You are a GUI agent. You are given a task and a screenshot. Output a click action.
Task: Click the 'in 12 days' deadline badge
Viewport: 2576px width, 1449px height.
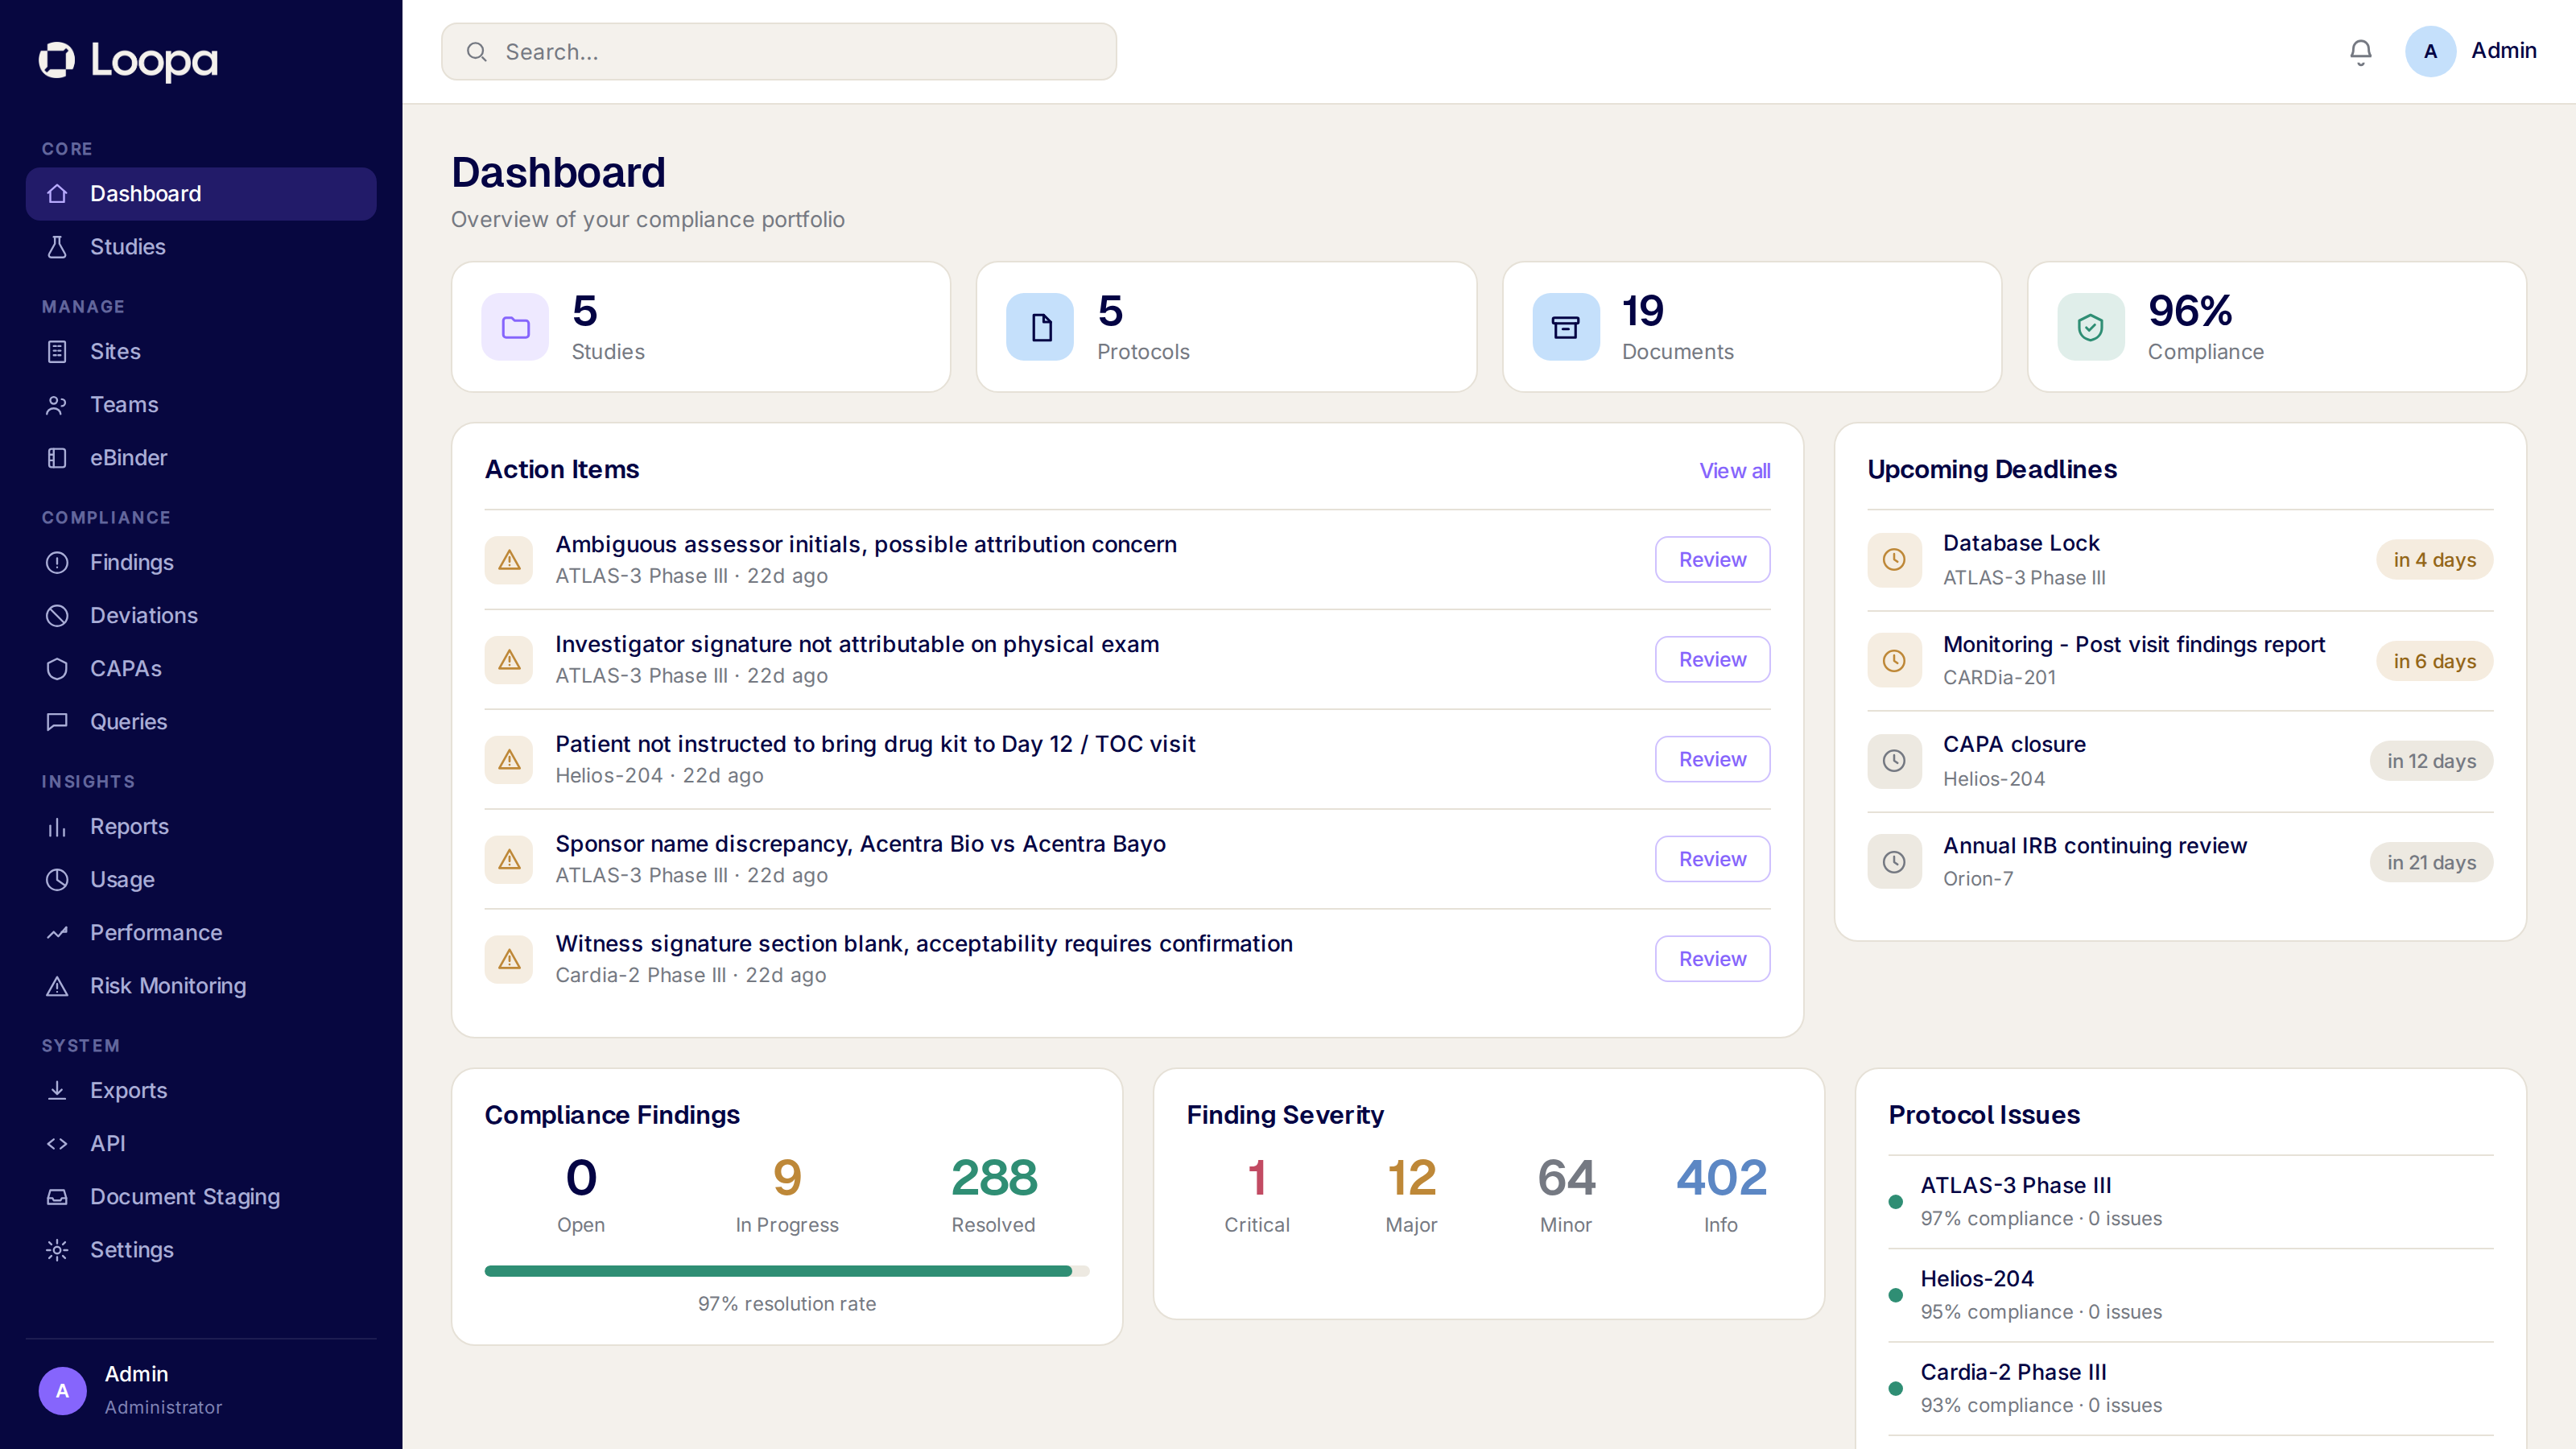pyautogui.click(x=2432, y=761)
